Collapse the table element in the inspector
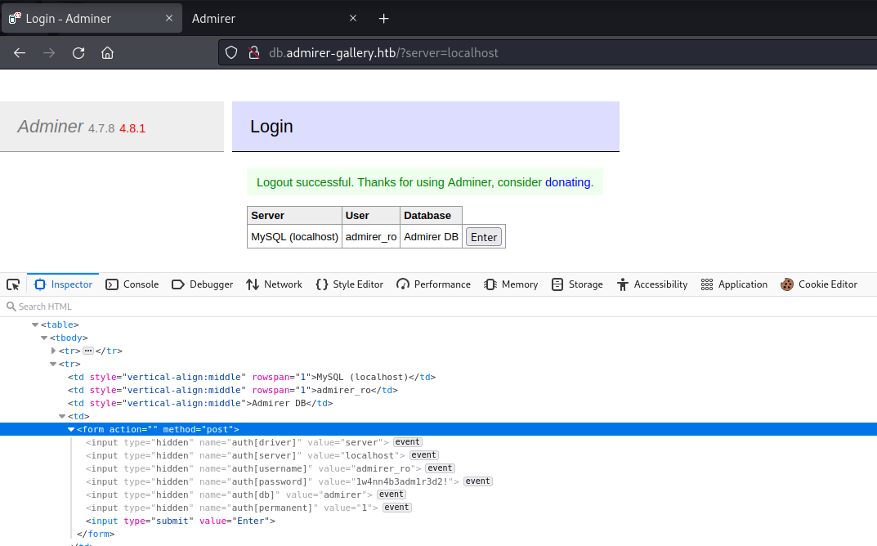This screenshot has height=546, width=877. tap(35, 324)
